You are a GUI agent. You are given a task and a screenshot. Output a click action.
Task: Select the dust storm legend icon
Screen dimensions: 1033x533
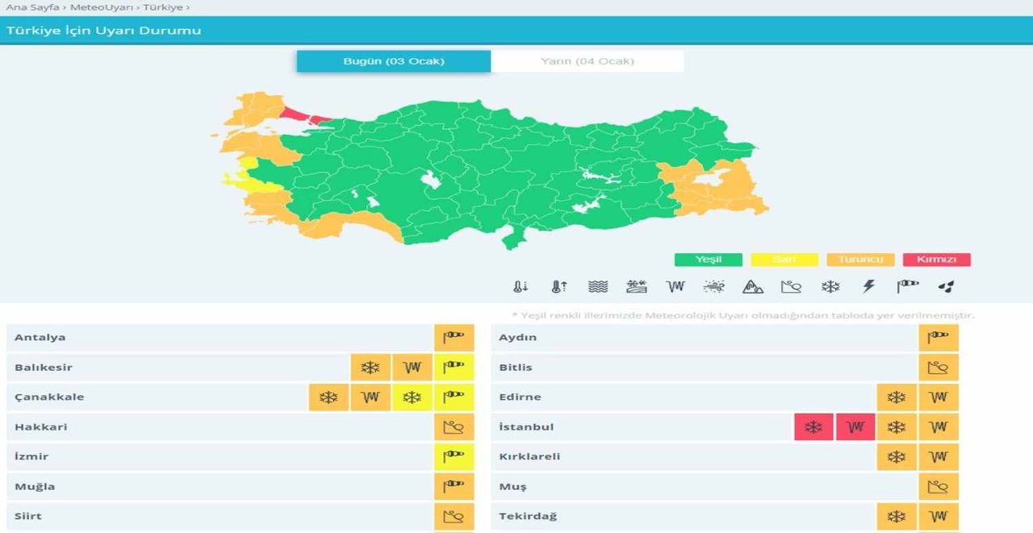tap(714, 286)
